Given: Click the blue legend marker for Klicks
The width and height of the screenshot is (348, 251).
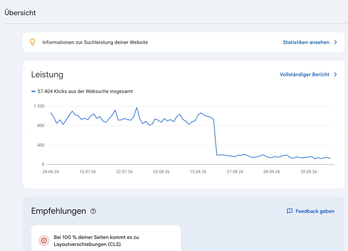Looking at the screenshot, I should point(33,91).
